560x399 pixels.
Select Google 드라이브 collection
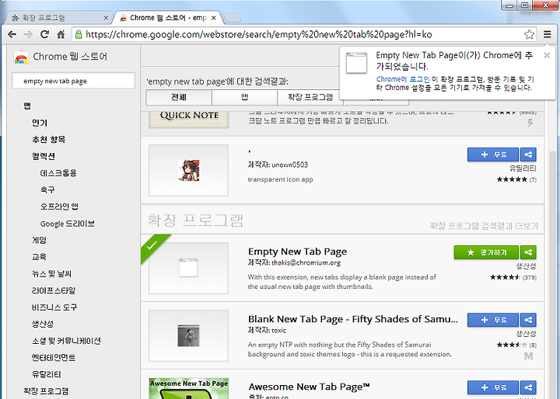(x=67, y=224)
